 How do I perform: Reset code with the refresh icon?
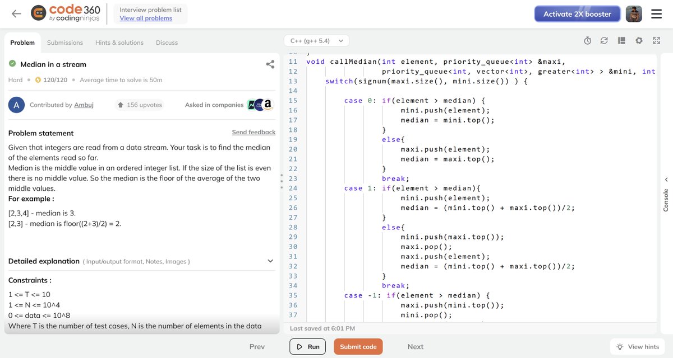604,41
